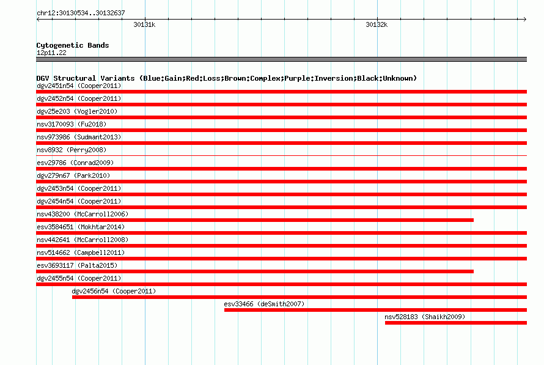Click the 12p11.22 band label

click(51, 53)
